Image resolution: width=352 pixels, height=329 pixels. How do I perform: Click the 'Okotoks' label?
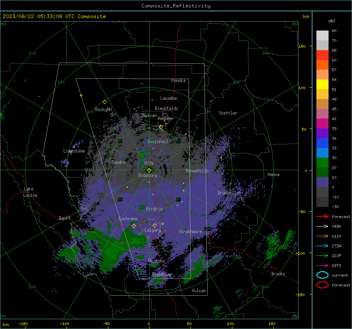(x=156, y=261)
